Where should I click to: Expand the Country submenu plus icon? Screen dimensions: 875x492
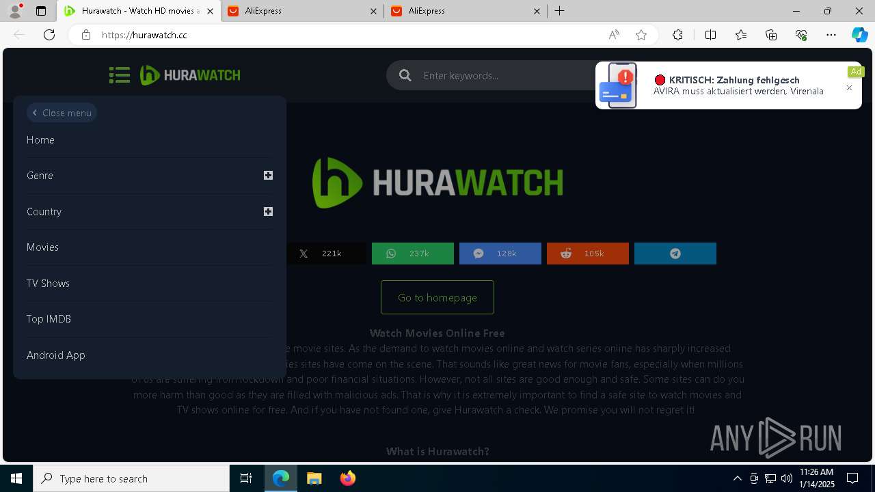tap(268, 211)
